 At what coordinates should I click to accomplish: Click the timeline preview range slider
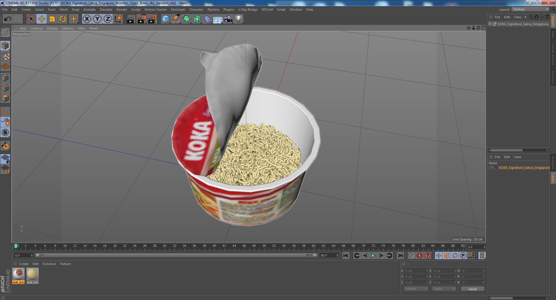177,255
